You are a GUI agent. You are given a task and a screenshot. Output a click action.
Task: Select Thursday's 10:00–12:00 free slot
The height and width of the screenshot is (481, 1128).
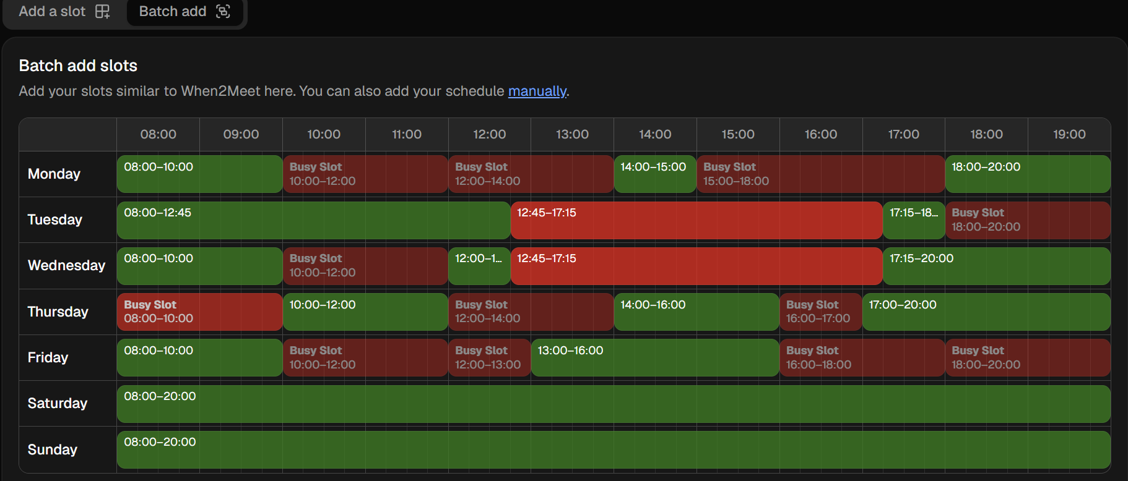(x=365, y=312)
